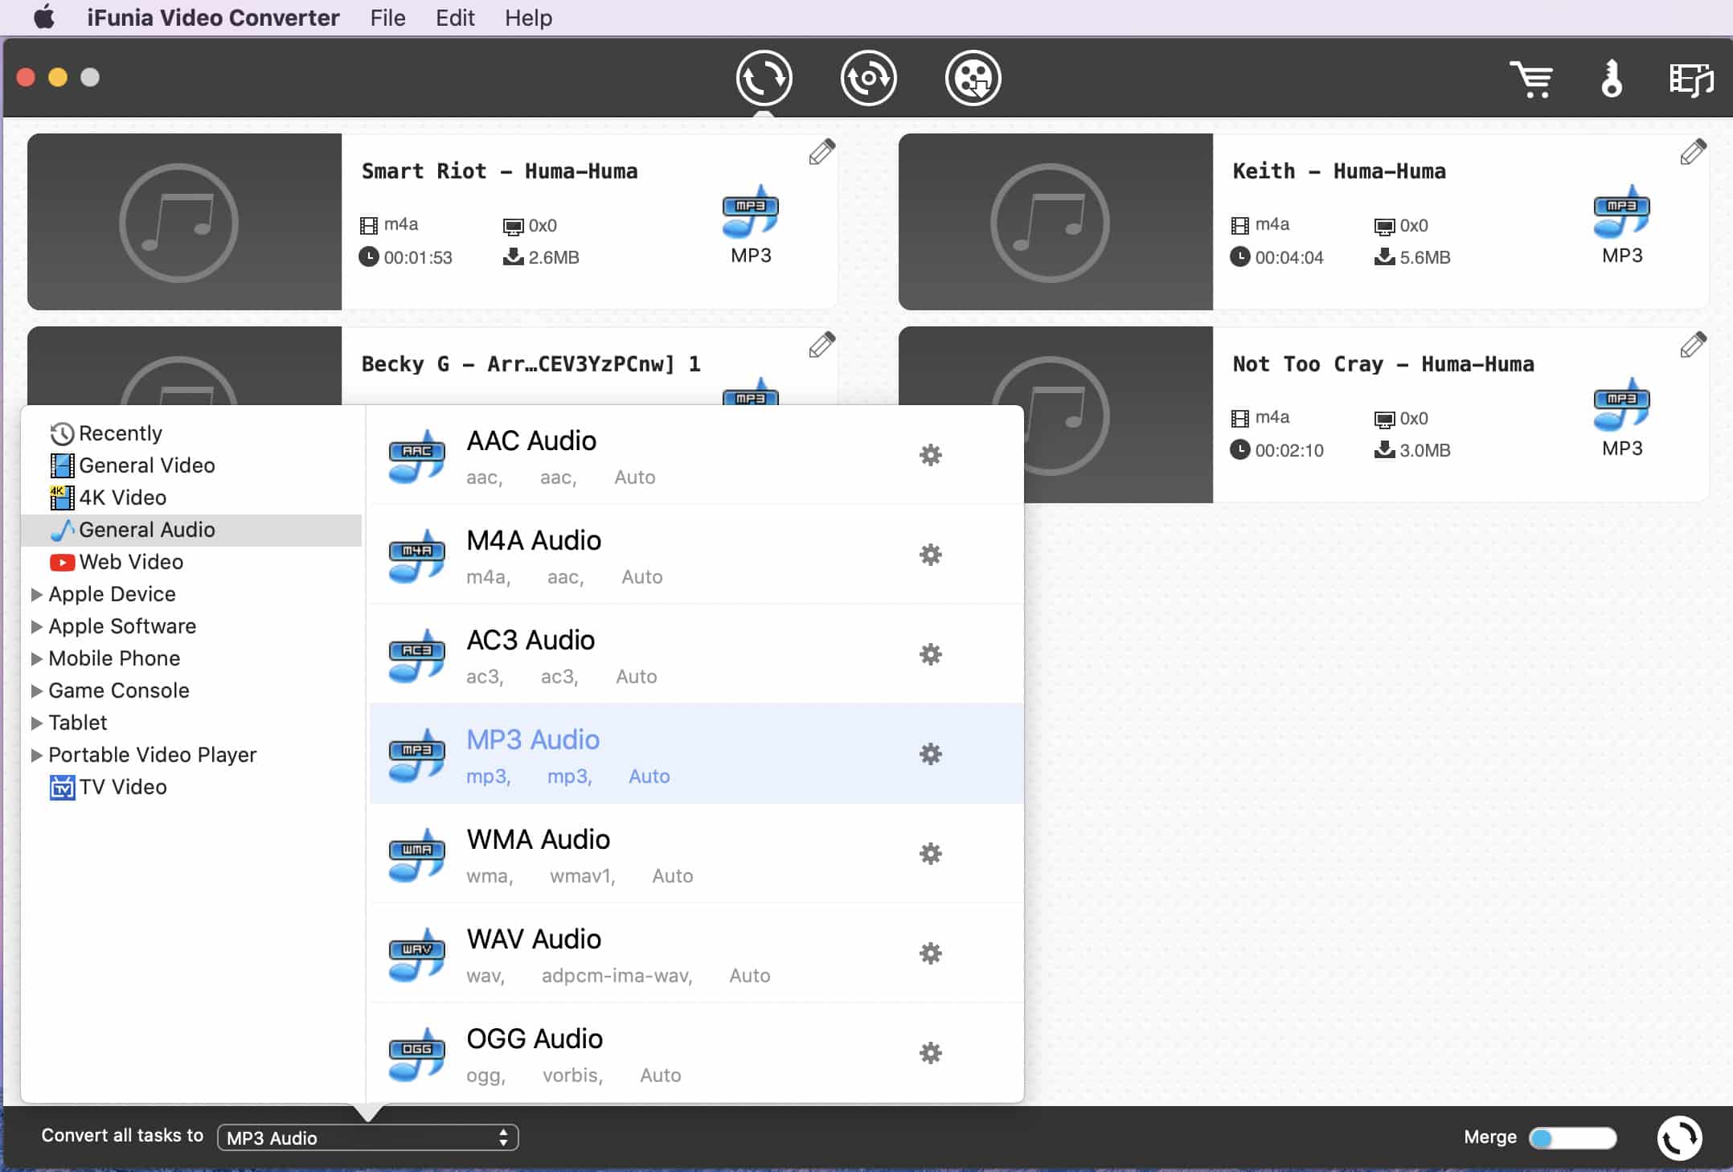Open settings gear for AAC Audio
The image size is (1733, 1172).
[x=930, y=455]
